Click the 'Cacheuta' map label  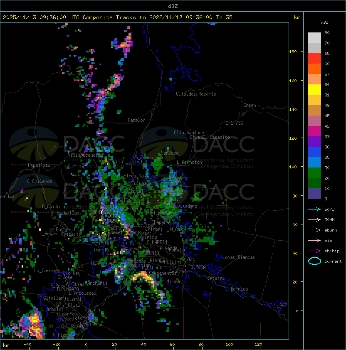point(71,234)
